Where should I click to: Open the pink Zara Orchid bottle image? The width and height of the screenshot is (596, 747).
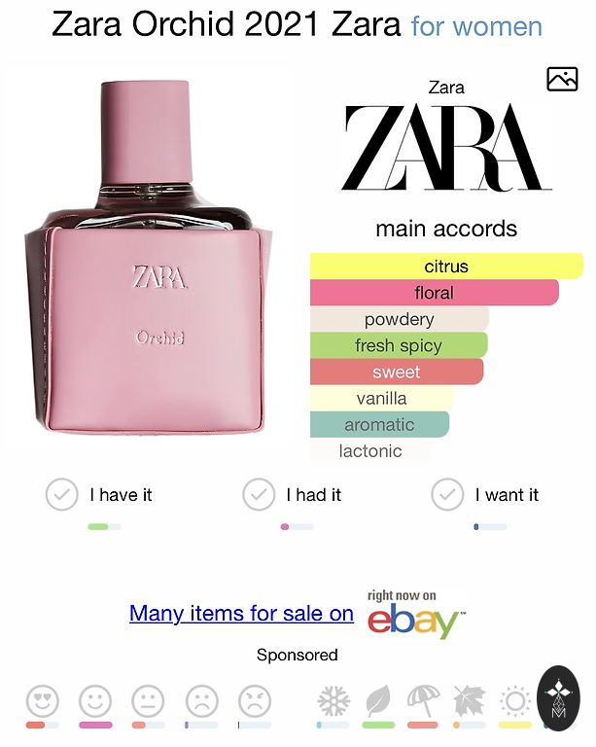(149, 257)
